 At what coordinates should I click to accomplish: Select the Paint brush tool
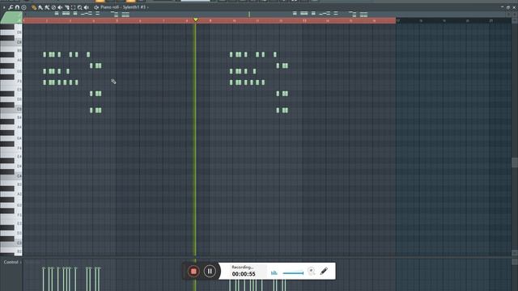[x=40, y=7]
